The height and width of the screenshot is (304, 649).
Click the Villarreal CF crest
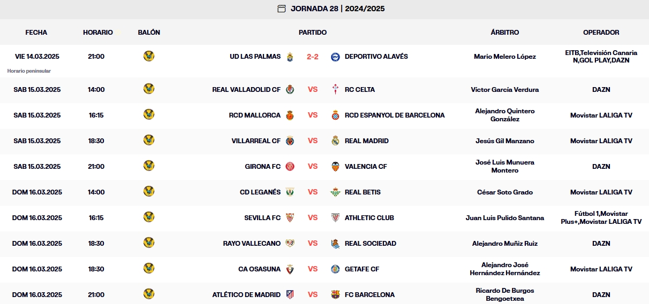tap(290, 141)
